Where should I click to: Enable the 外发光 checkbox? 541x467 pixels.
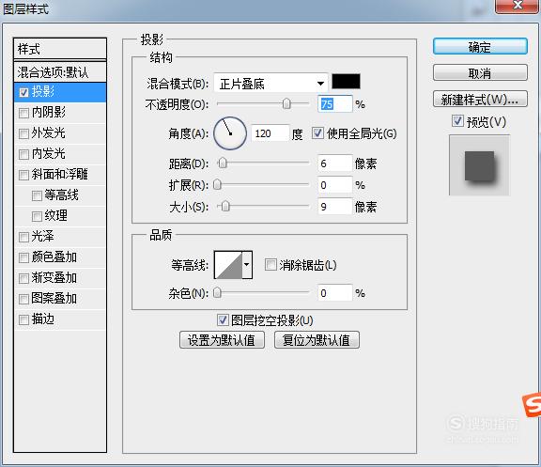[23, 133]
